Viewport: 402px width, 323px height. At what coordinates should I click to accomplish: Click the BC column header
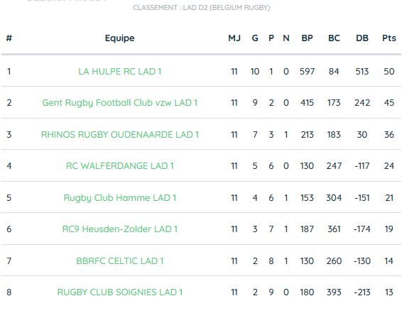tap(334, 38)
